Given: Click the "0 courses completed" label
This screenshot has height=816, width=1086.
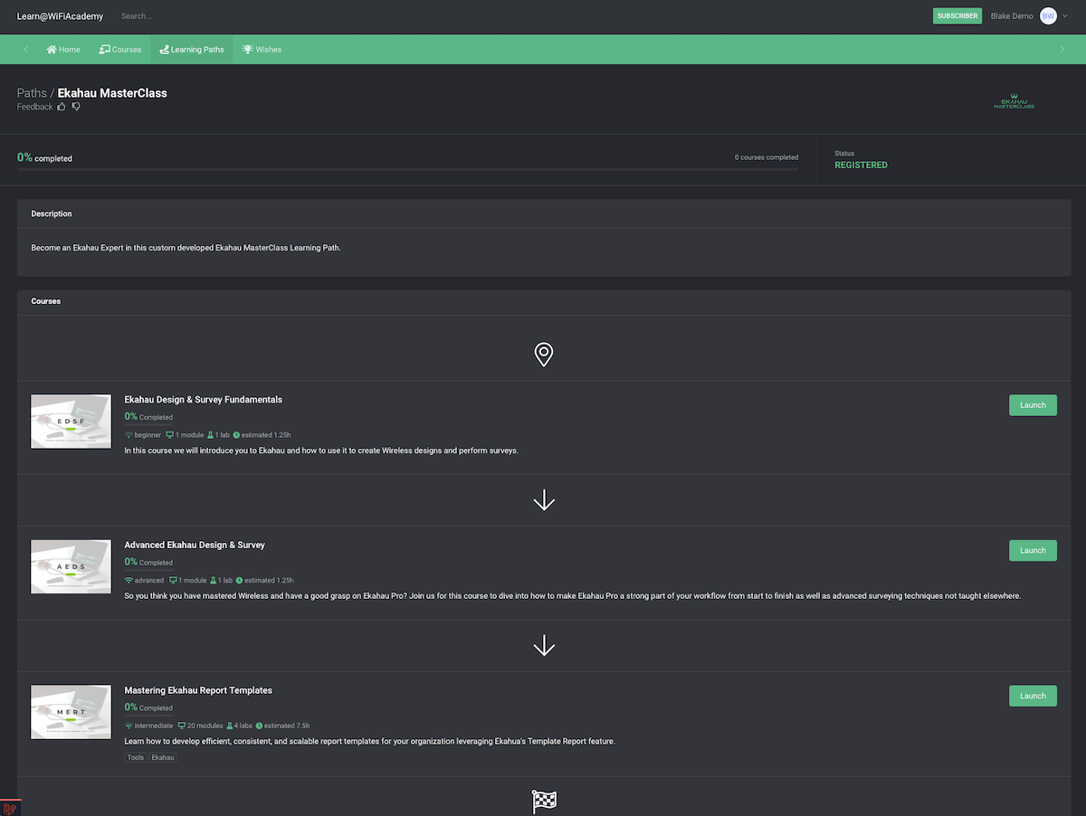Looking at the screenshot, I should [x=767, y=157].
